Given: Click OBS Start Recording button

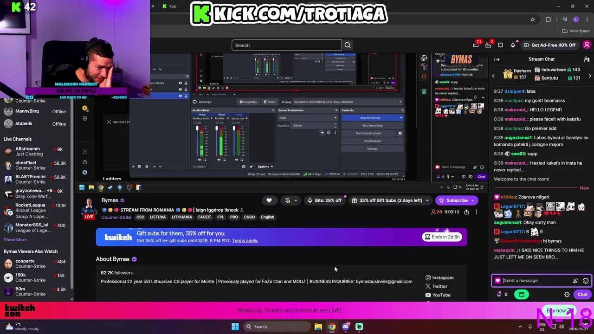Looking at the screenshot, I should [x=373, y=126].
